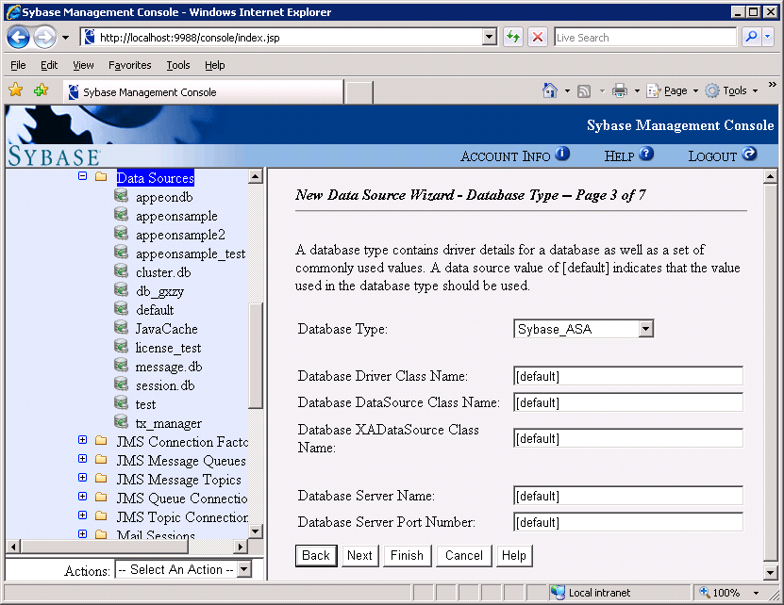The image size is (784, 605).
Task: Click the RSS feeds toolbar icon
Action: (583, 90)
